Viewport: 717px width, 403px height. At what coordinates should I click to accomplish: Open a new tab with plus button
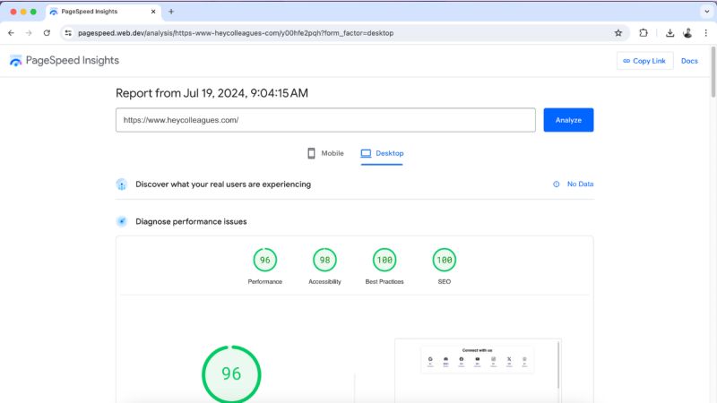(171, 12)
